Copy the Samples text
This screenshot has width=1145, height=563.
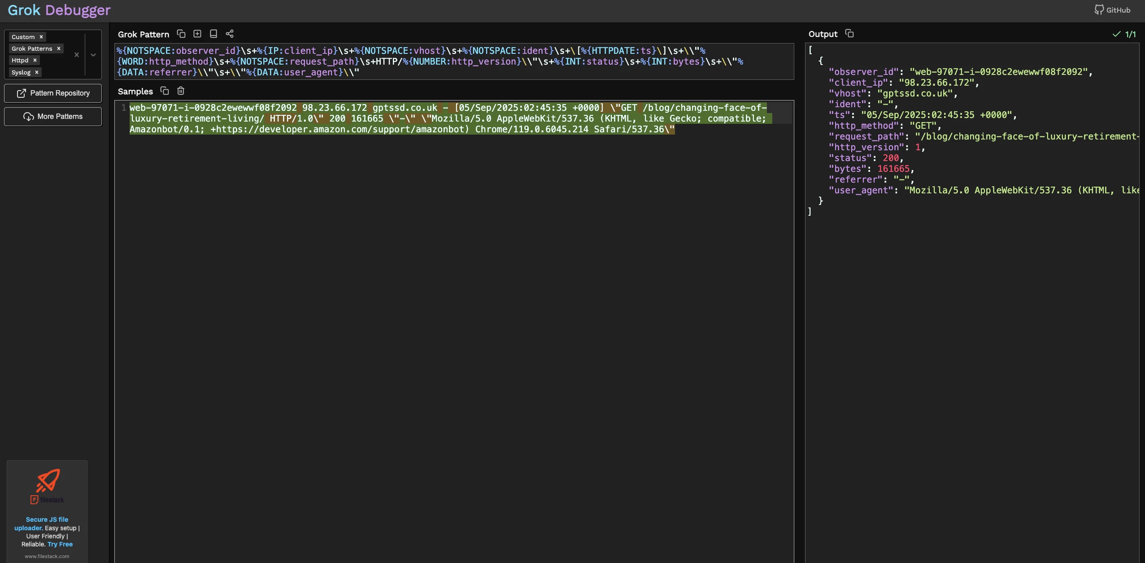(x=165, y=91)
